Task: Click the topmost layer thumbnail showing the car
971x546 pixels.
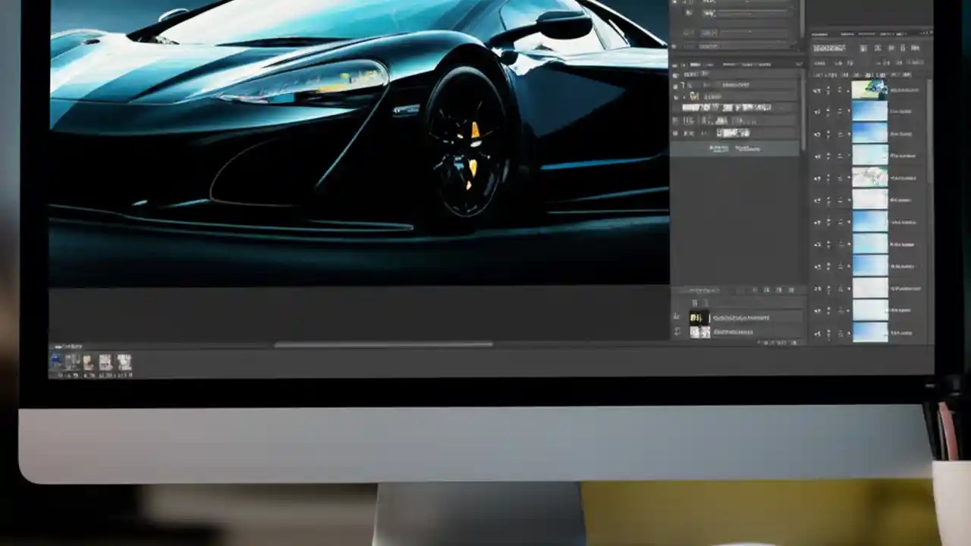Action: click(x=871, y=91)
